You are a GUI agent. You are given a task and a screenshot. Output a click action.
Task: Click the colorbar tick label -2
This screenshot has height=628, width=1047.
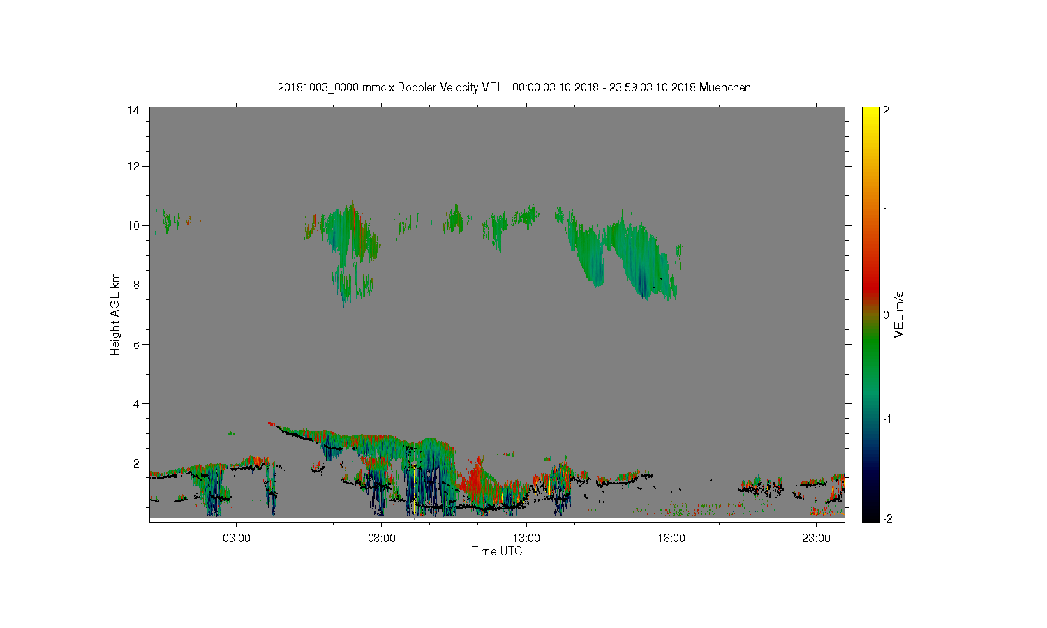coord(886,518)
